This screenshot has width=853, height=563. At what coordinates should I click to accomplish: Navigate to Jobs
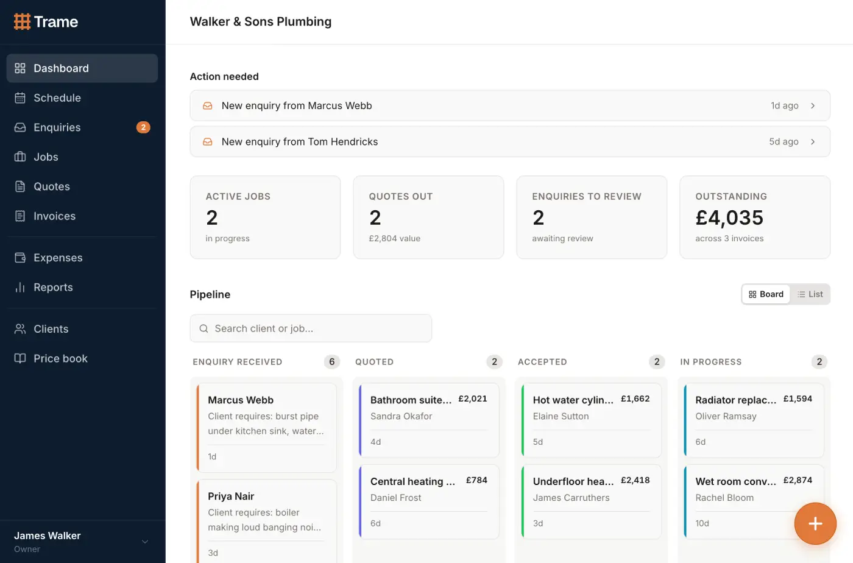82,157
